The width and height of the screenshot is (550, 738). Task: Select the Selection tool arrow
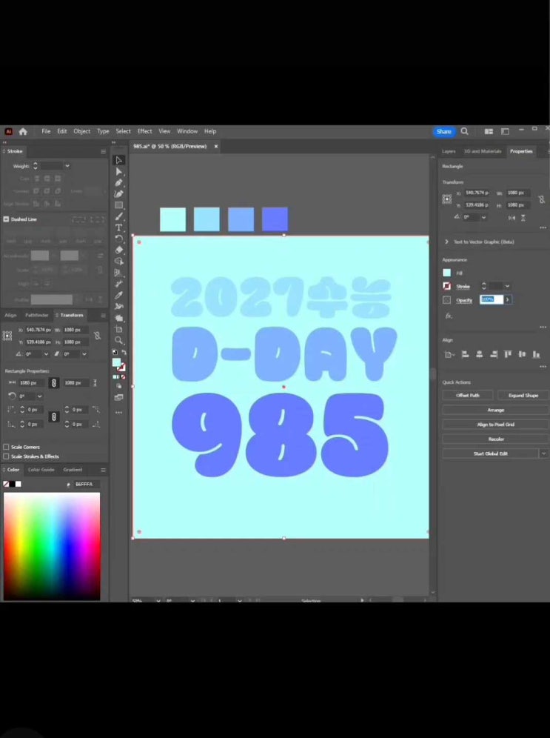click(118, 160)
